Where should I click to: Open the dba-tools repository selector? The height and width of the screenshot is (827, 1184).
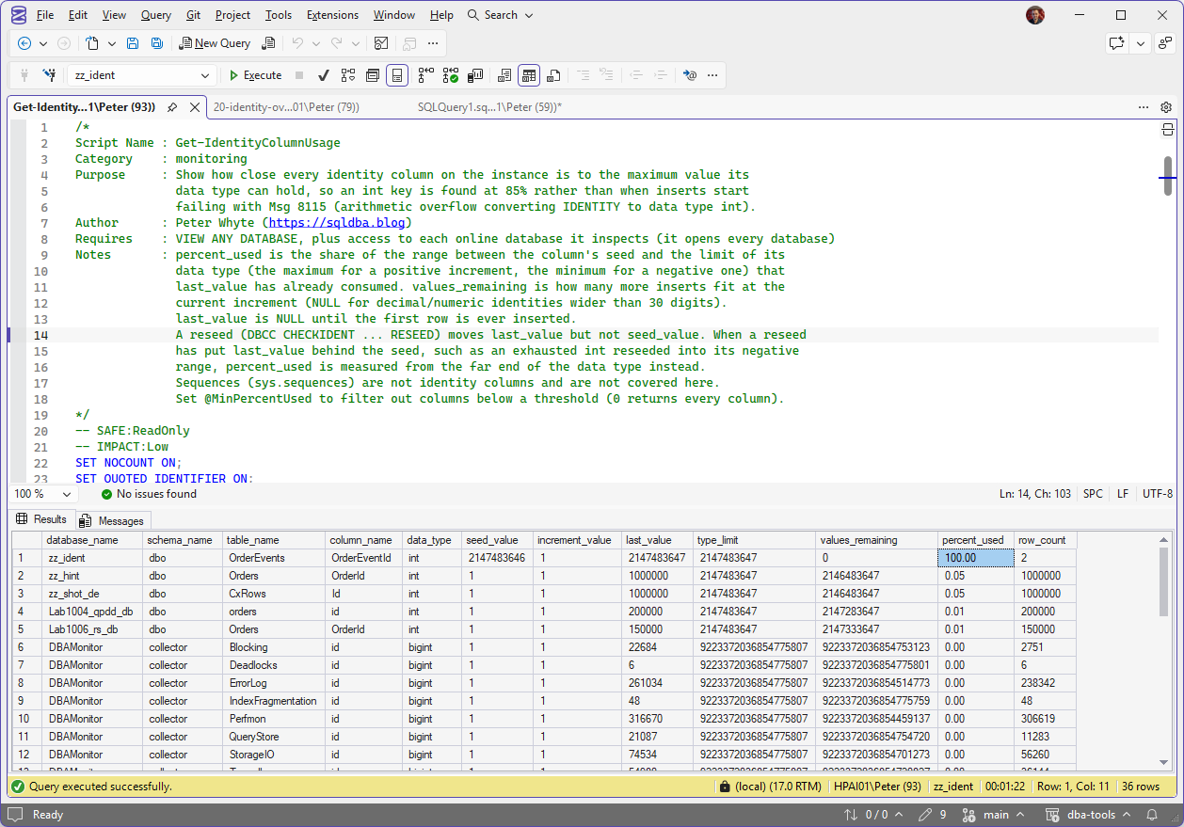click(1090, 815)
